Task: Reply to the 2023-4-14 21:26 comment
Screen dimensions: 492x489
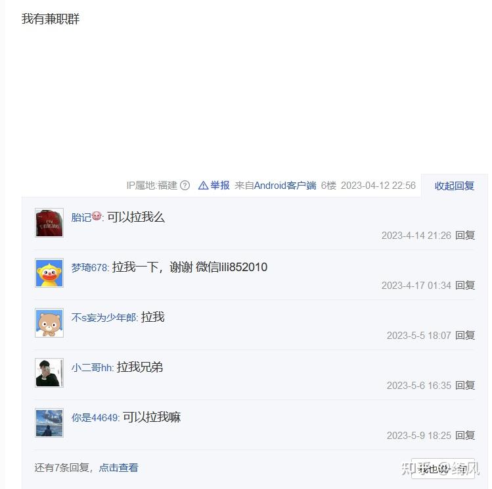Action: (465, 235)
